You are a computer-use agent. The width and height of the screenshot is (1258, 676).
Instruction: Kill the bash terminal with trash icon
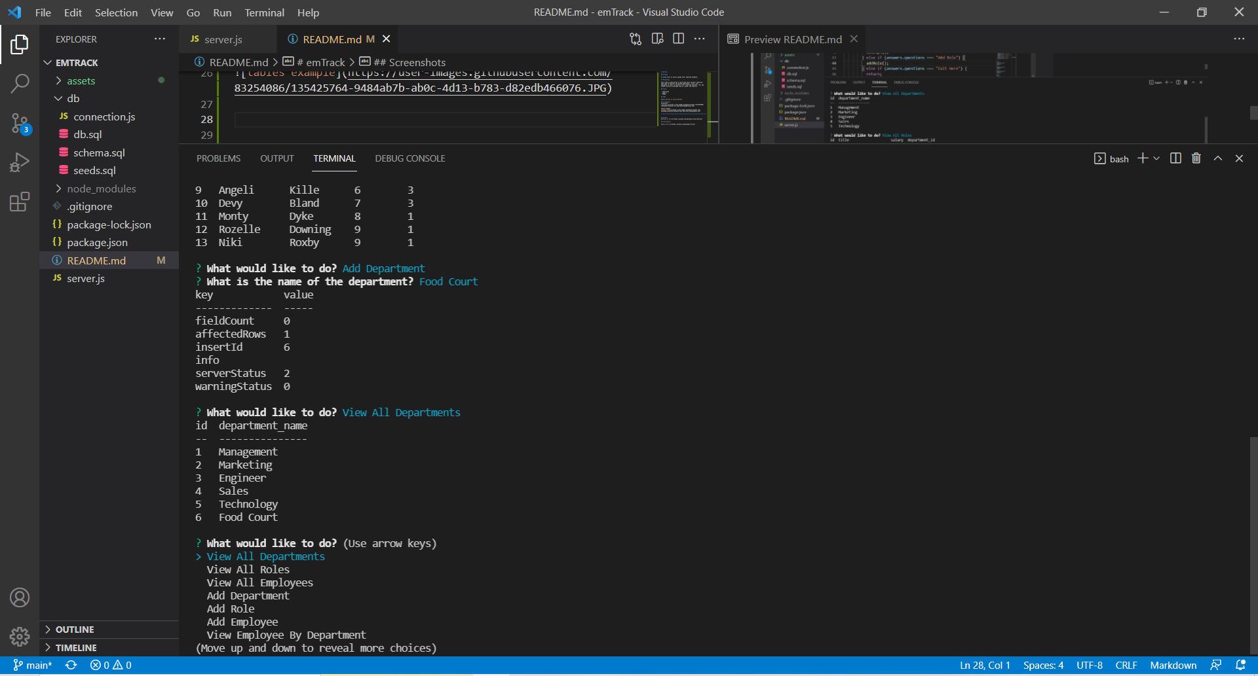coord(1196,158)
